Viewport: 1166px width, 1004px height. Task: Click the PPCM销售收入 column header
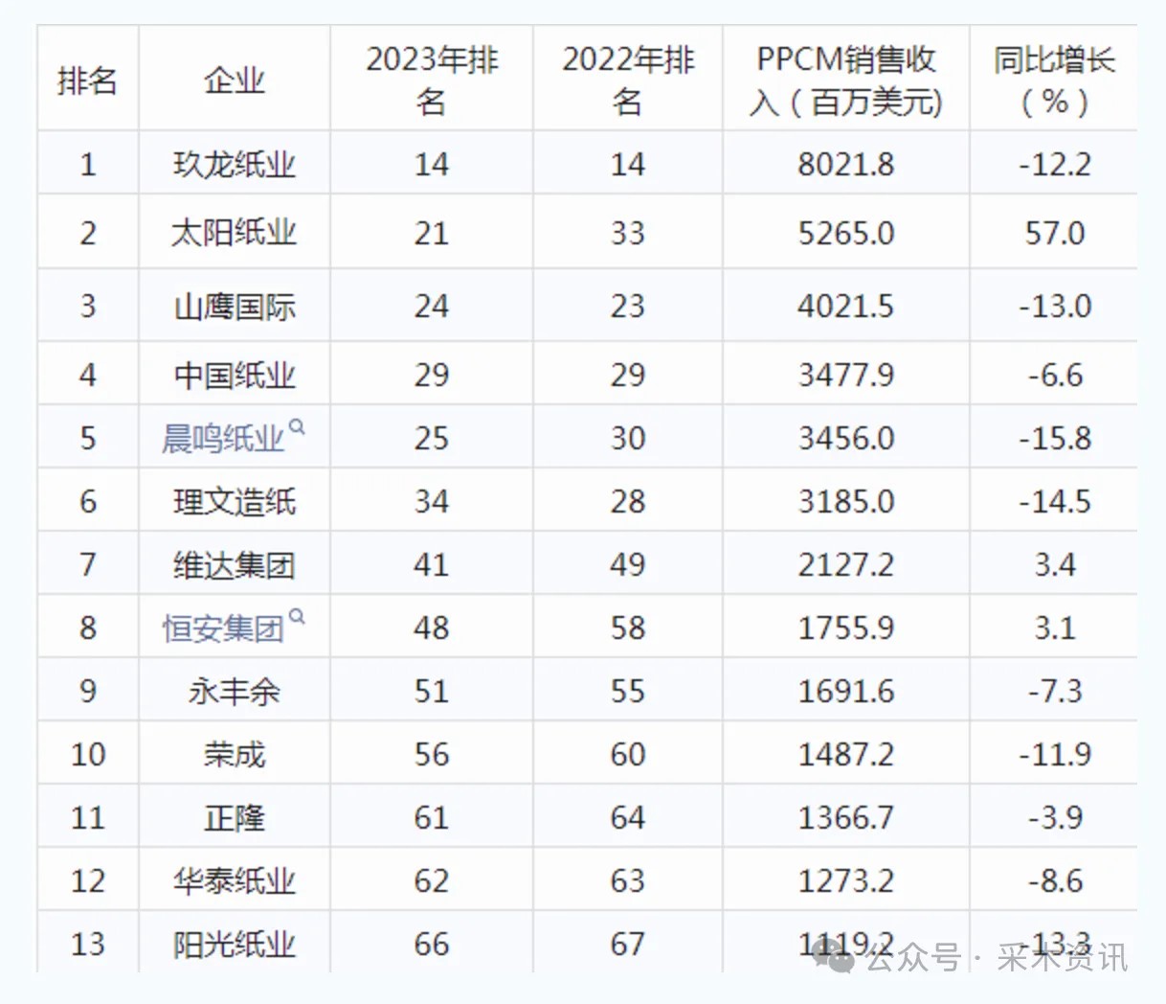point(845,79)
